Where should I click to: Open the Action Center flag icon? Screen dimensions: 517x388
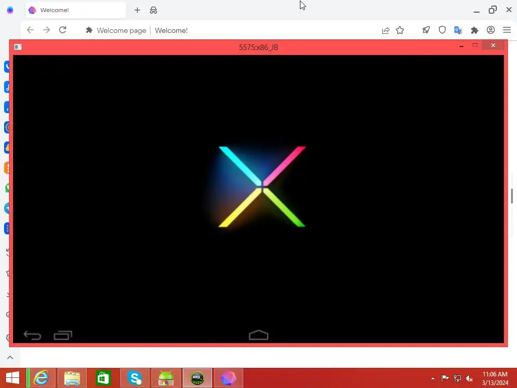click(445, 378)
